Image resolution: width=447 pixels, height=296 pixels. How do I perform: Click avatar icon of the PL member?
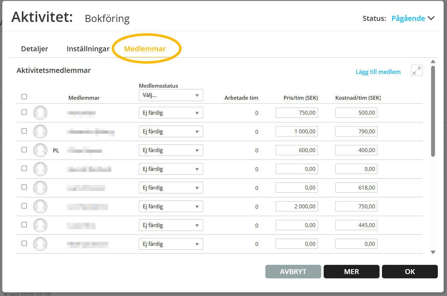[40, 150]
